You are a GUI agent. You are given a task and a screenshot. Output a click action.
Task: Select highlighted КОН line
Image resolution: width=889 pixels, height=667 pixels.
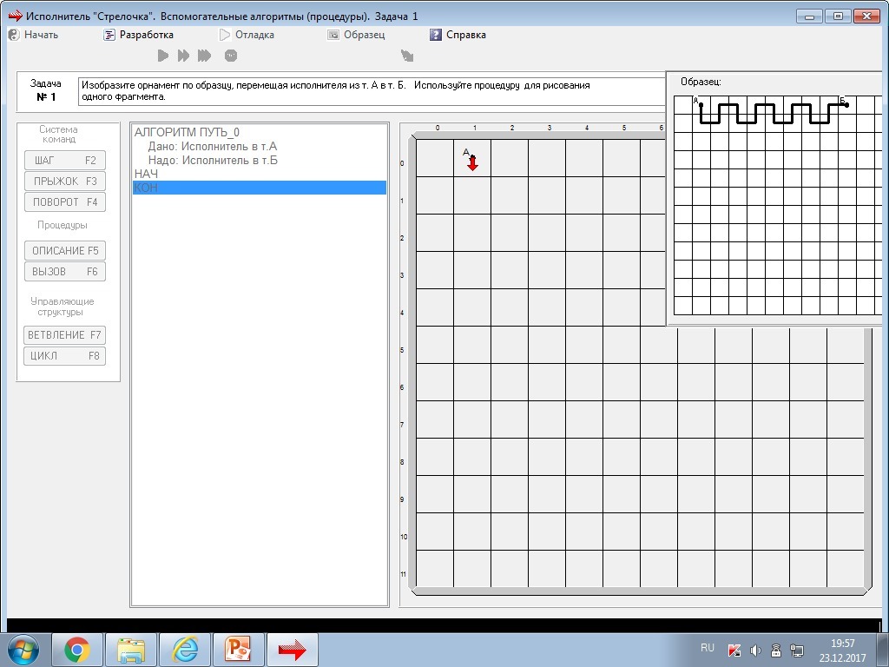click(x=259, y=188)
